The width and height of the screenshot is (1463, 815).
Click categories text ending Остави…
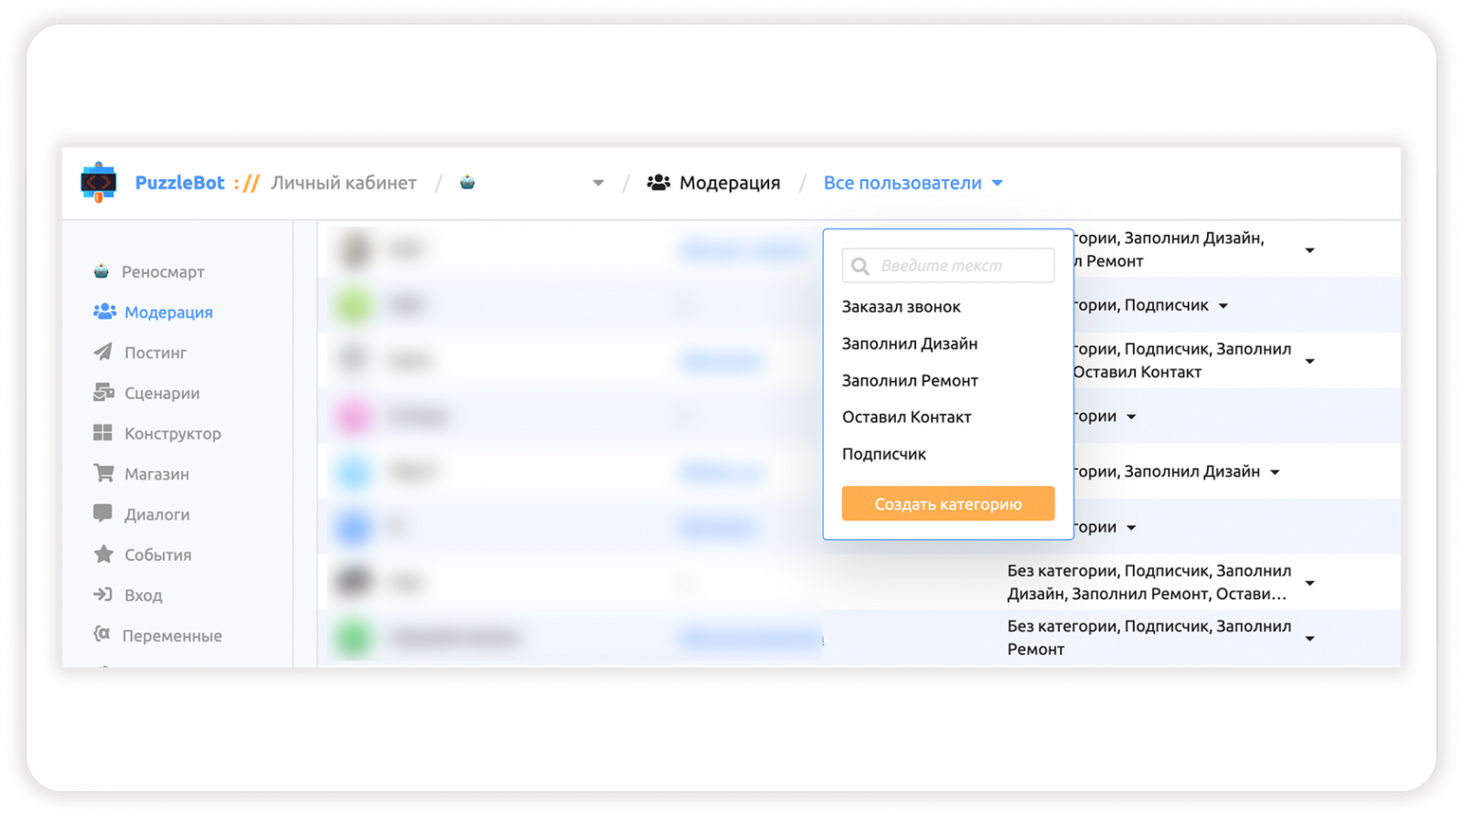[x=1149, y=582]
